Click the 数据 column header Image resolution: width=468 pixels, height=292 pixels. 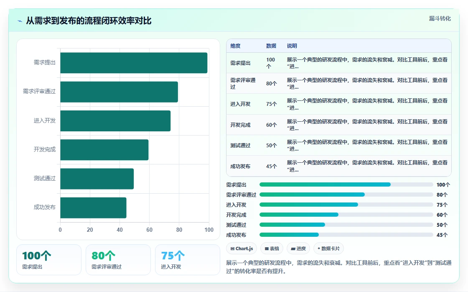coord(271,46)
